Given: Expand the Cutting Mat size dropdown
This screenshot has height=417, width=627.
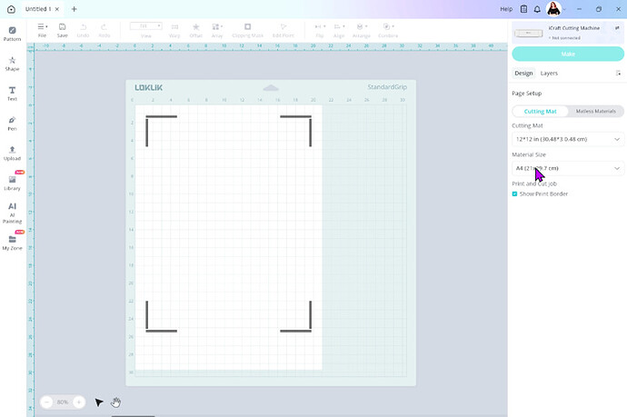Looking at the screenshot, I should [567, 139].
